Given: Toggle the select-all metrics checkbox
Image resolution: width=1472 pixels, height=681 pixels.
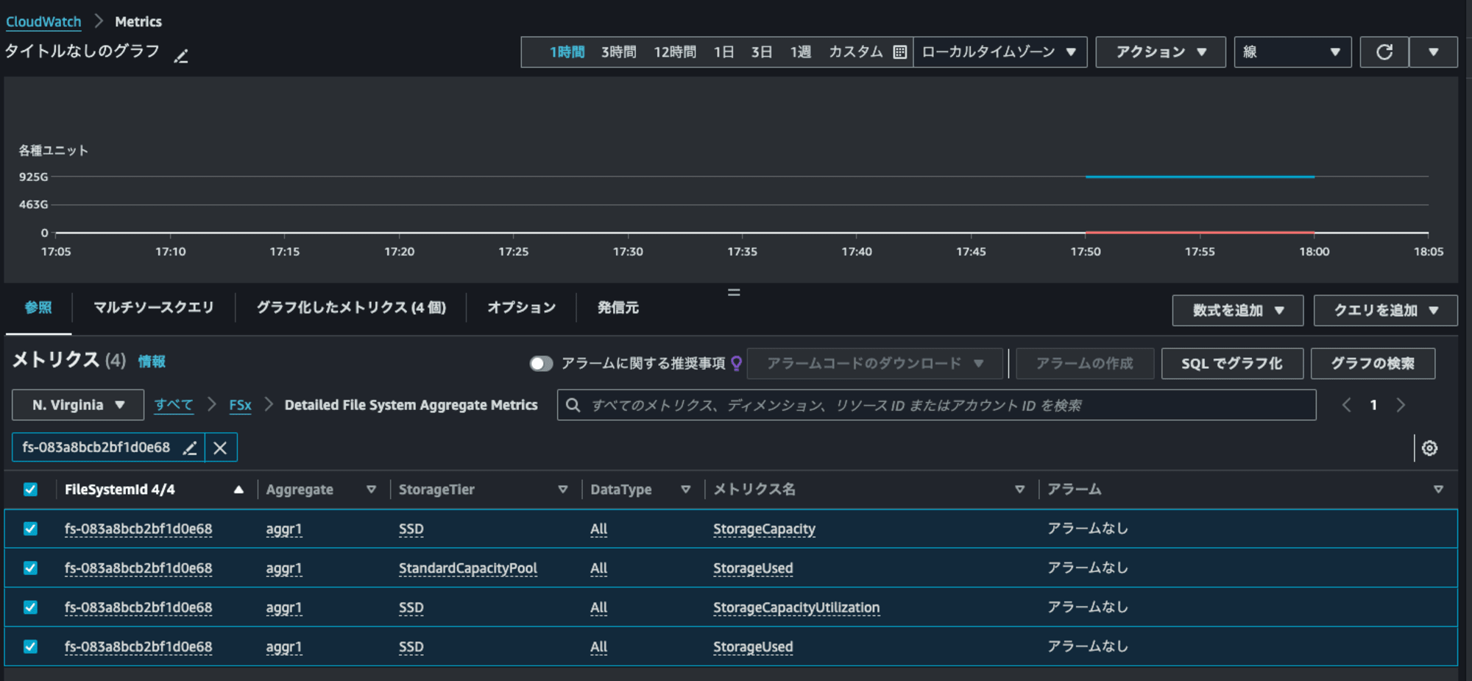Looking at the screenshot, I should (30, 490).
